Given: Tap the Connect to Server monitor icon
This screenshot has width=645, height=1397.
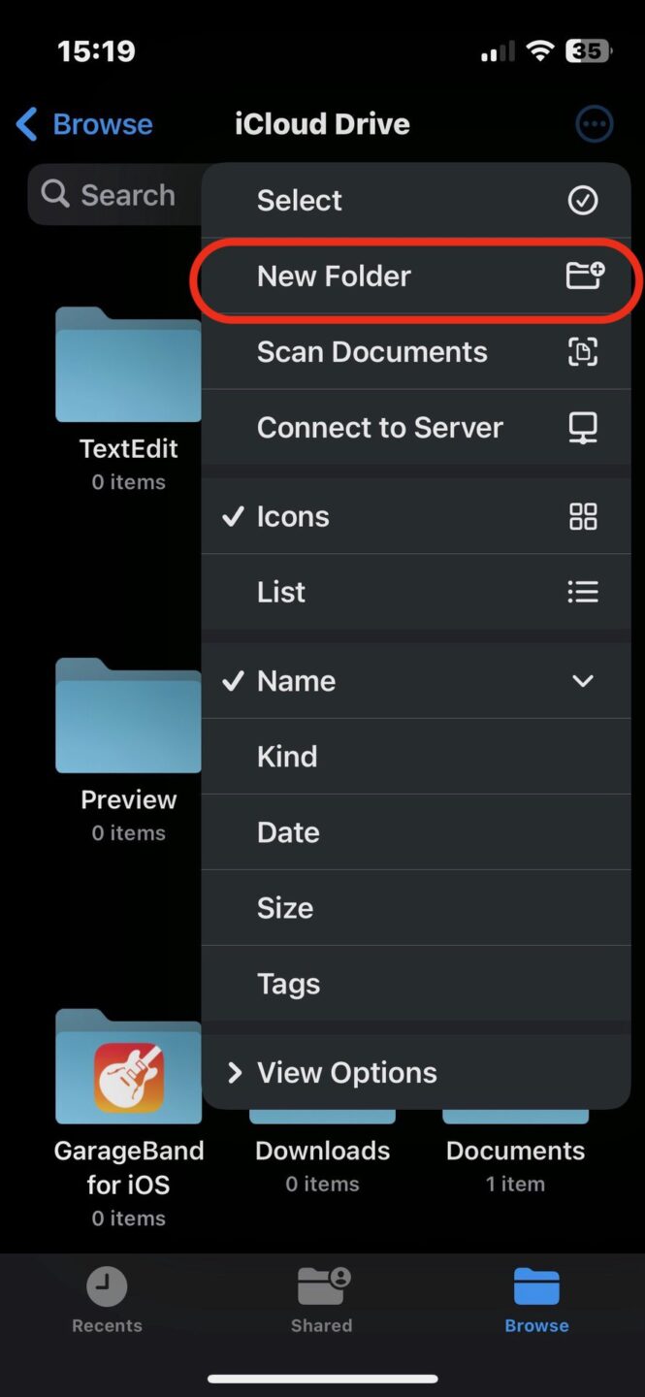Looking at the screenshot, I should pos(582,428).
